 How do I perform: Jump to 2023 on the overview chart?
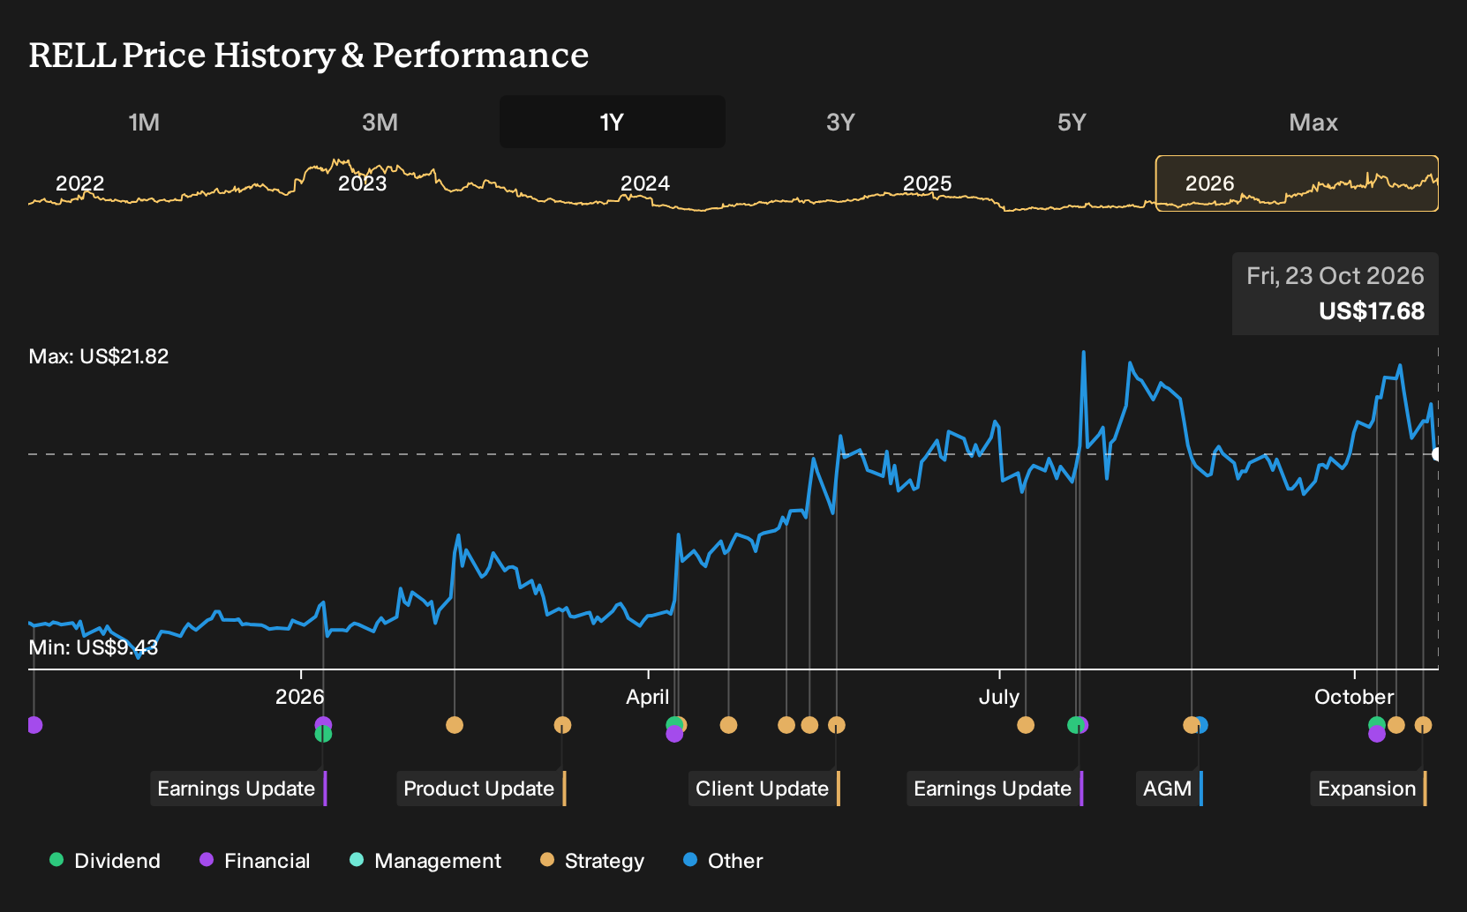(363, 183)
